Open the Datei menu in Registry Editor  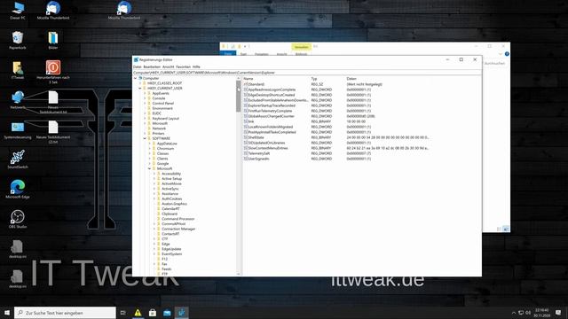tap(138, 67)
